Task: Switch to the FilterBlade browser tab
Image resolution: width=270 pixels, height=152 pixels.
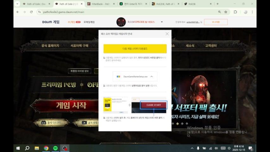Action: [100, 4]
